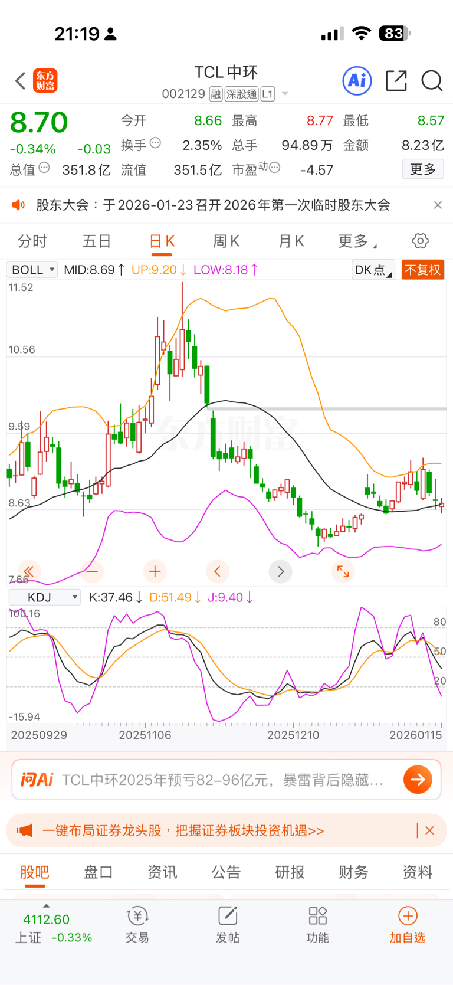Tap the megaphone icon on promo banner
The image size is (453, 985).
[25, 830]
